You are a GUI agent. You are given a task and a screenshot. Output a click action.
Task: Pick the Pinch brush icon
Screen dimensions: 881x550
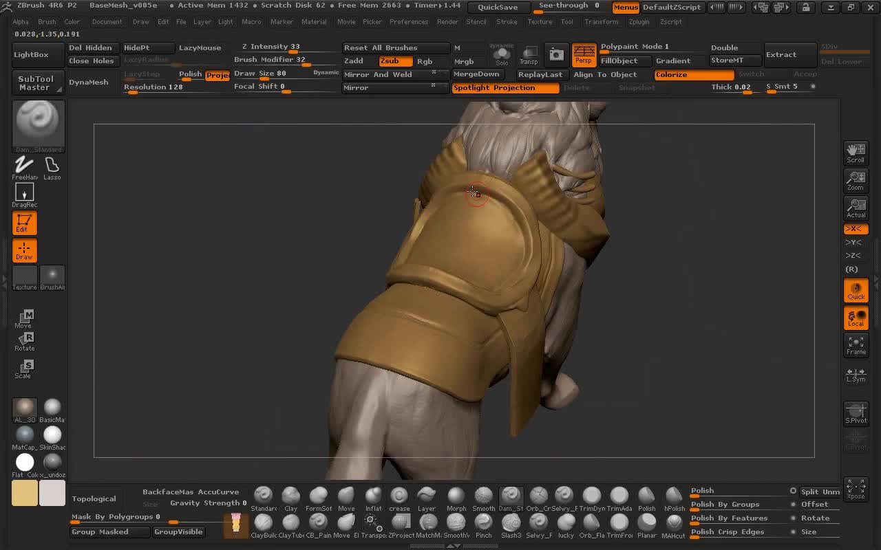pyautogui.click(x=484, y=526)
